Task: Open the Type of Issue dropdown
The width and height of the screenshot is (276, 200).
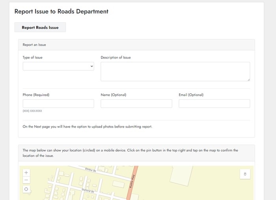Action: (58, 66)
